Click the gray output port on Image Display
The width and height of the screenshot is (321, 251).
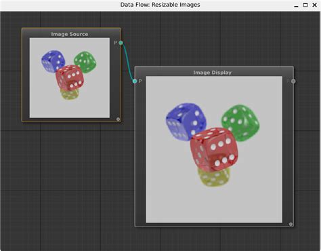click(293, 81)
